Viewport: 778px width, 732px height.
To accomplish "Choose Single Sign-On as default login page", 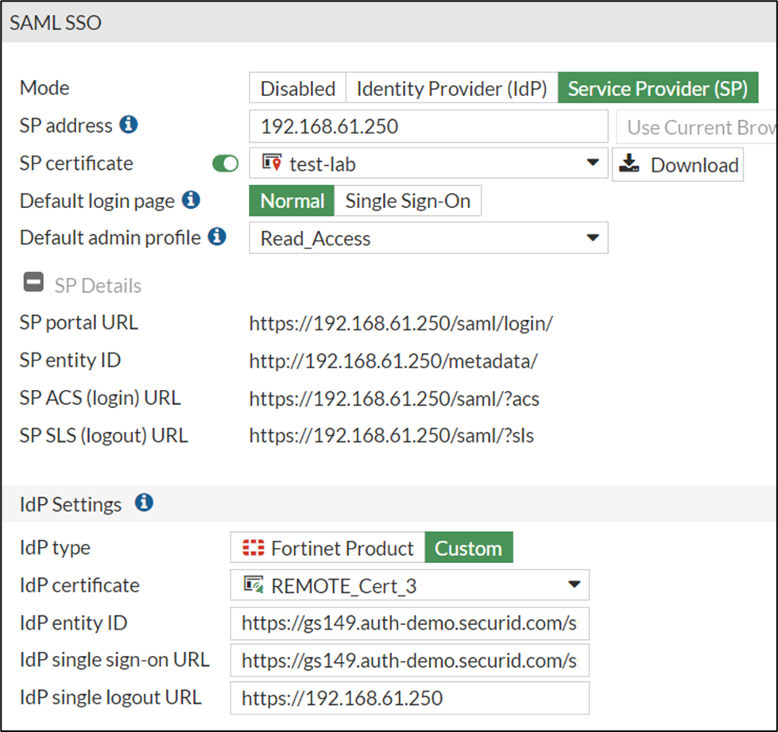I will coord(408,202).
